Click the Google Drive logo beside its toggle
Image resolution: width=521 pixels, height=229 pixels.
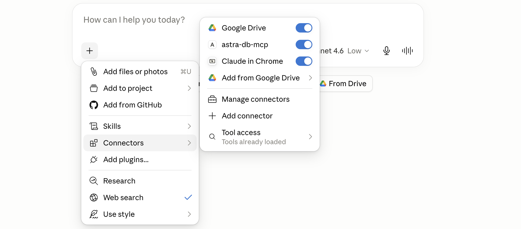coord(212,28)
